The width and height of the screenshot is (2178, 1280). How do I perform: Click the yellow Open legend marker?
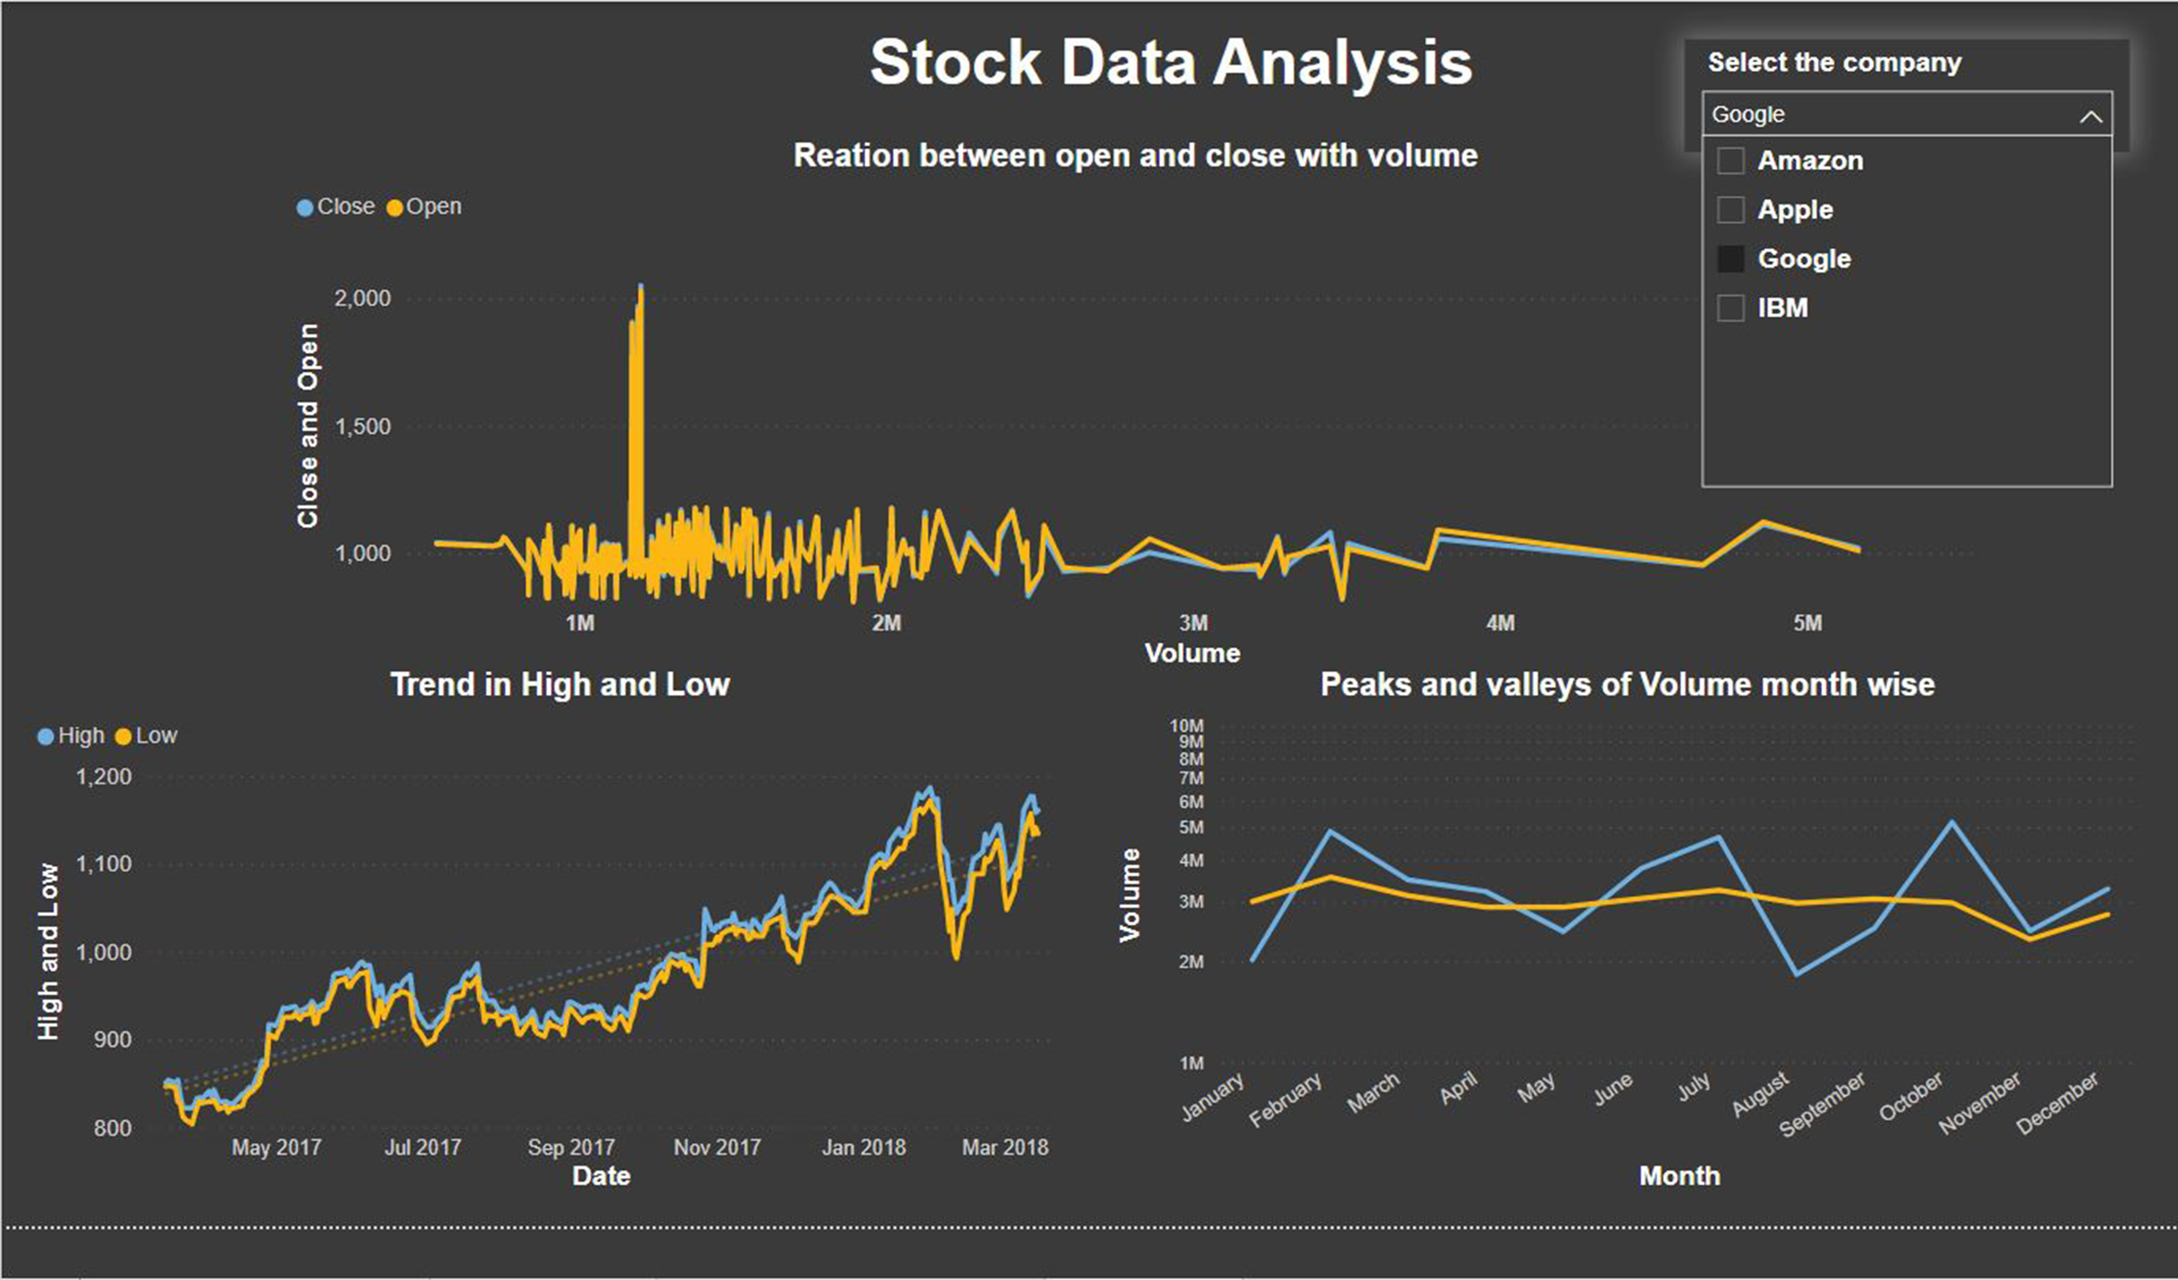pos(395,208)
